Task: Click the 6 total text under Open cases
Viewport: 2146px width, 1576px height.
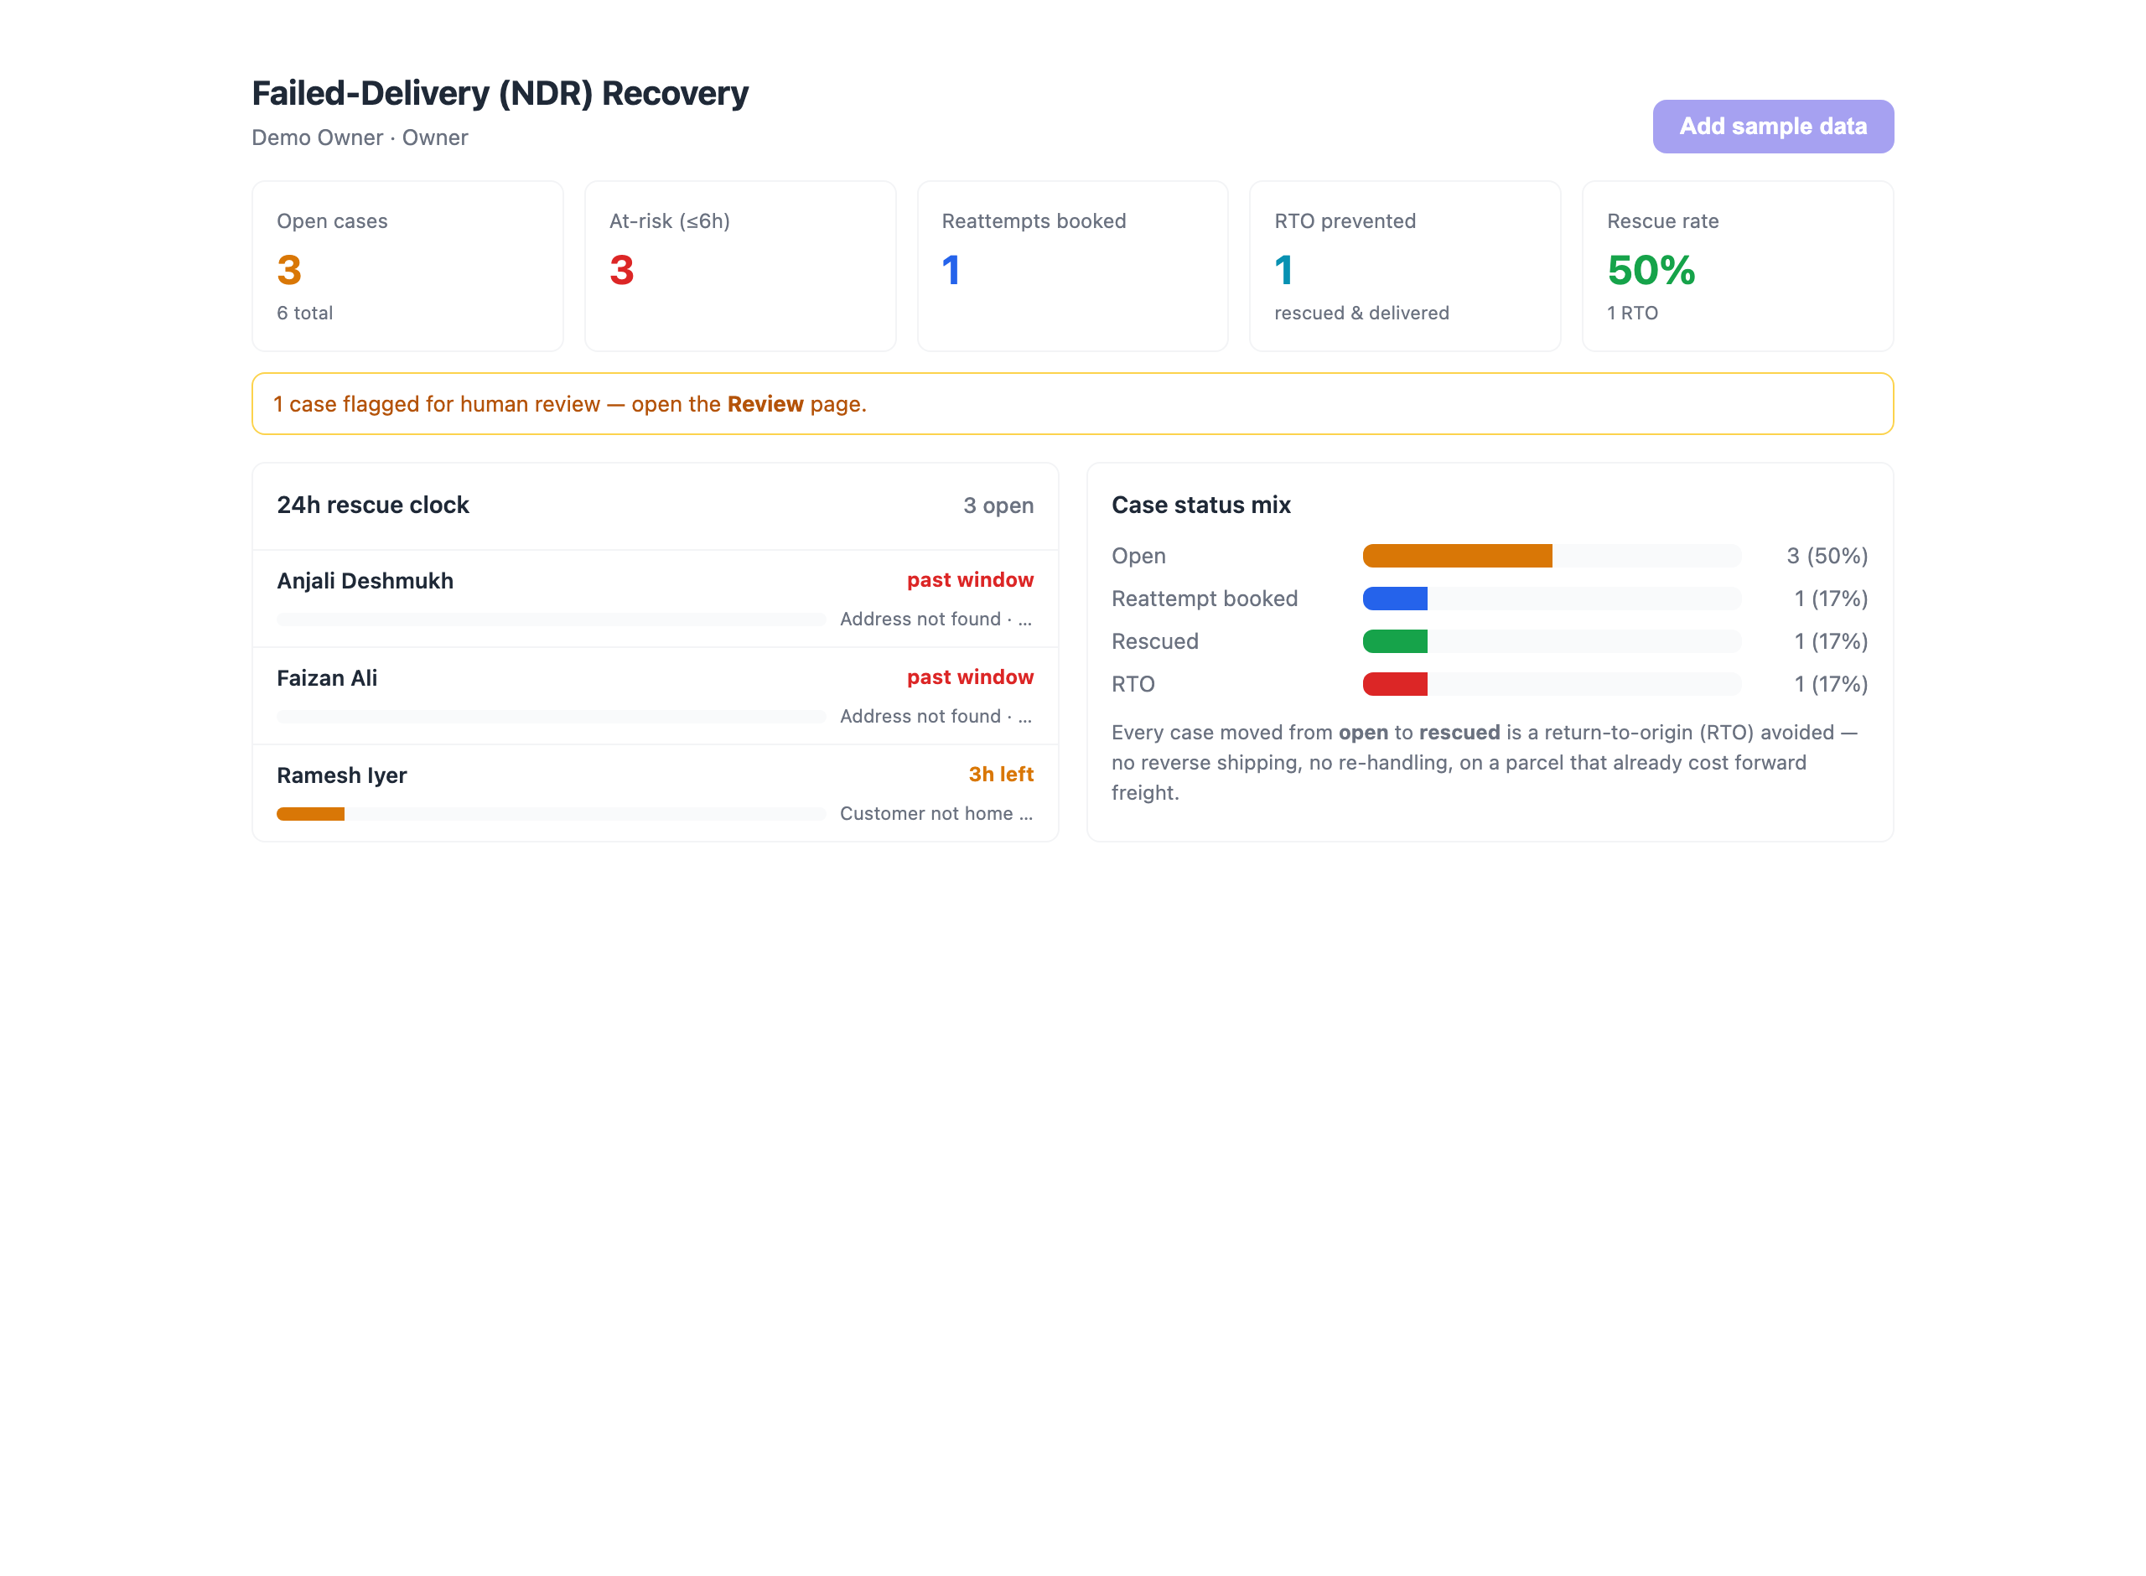Action: [x=304, y=313]
